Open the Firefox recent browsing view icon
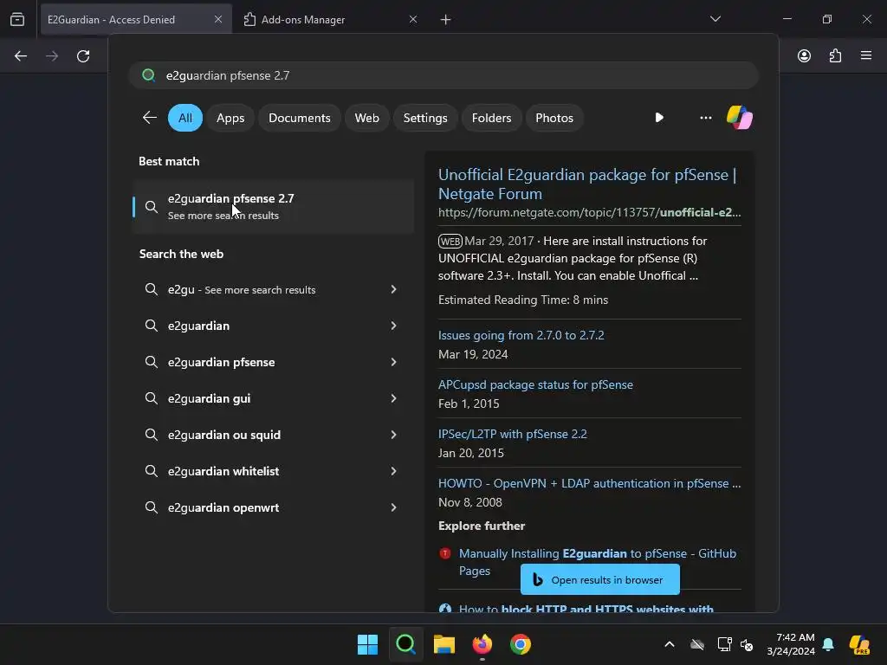This screenshot has height=665, width=887. click(x=17, y=19)
